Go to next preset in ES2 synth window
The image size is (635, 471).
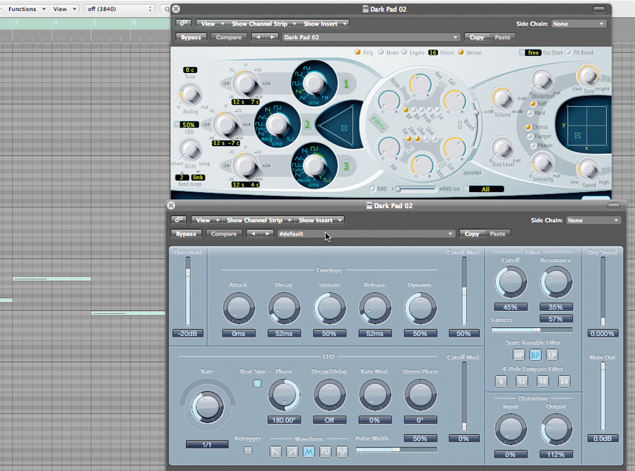tap(272, 37)
